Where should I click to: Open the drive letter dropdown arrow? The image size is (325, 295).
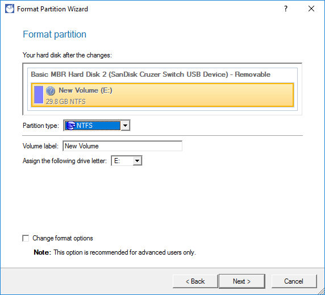[137, 161]
